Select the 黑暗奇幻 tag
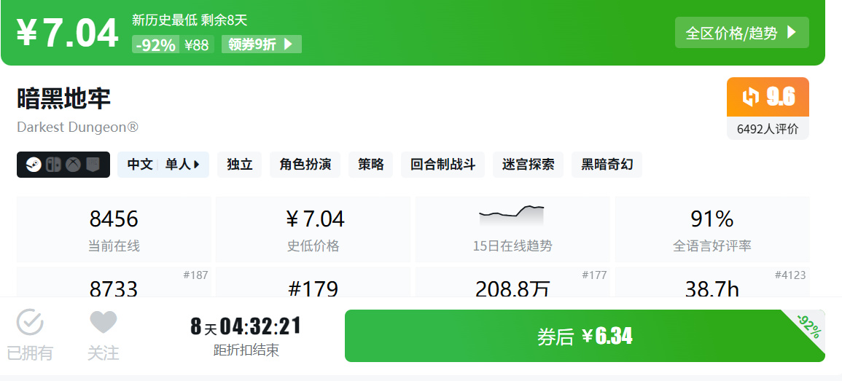This screenshot has height=381, width=842. coord(607,165)
